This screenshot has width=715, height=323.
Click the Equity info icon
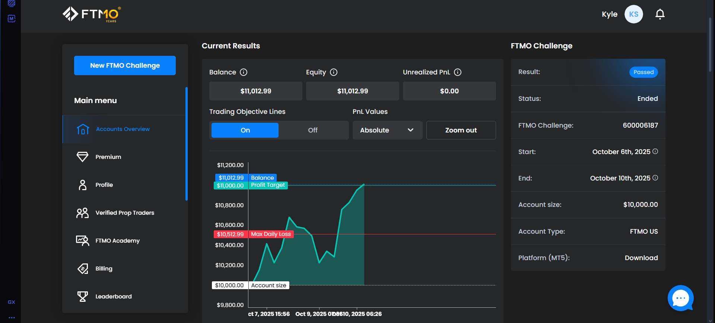coord(334,72)
